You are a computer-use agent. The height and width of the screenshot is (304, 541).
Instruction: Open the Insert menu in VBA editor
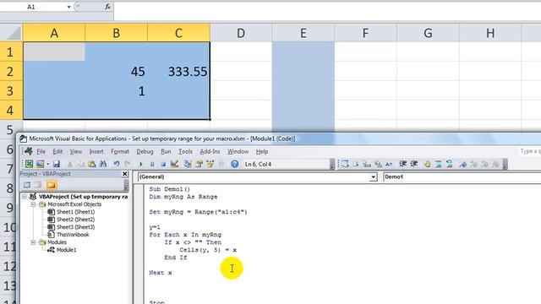pyautogui.click(x=96, y=152)
